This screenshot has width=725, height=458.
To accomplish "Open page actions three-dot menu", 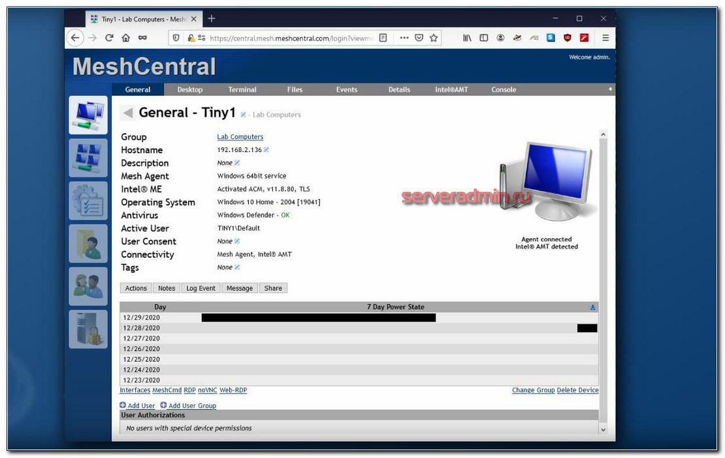I will click(x=404, y=38).
